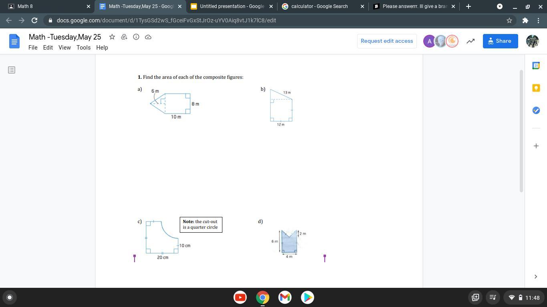The height and width of the screenshot is (307, 547).
Task: Switch to the calculator Google Search tab
Action: coord(319,6)
